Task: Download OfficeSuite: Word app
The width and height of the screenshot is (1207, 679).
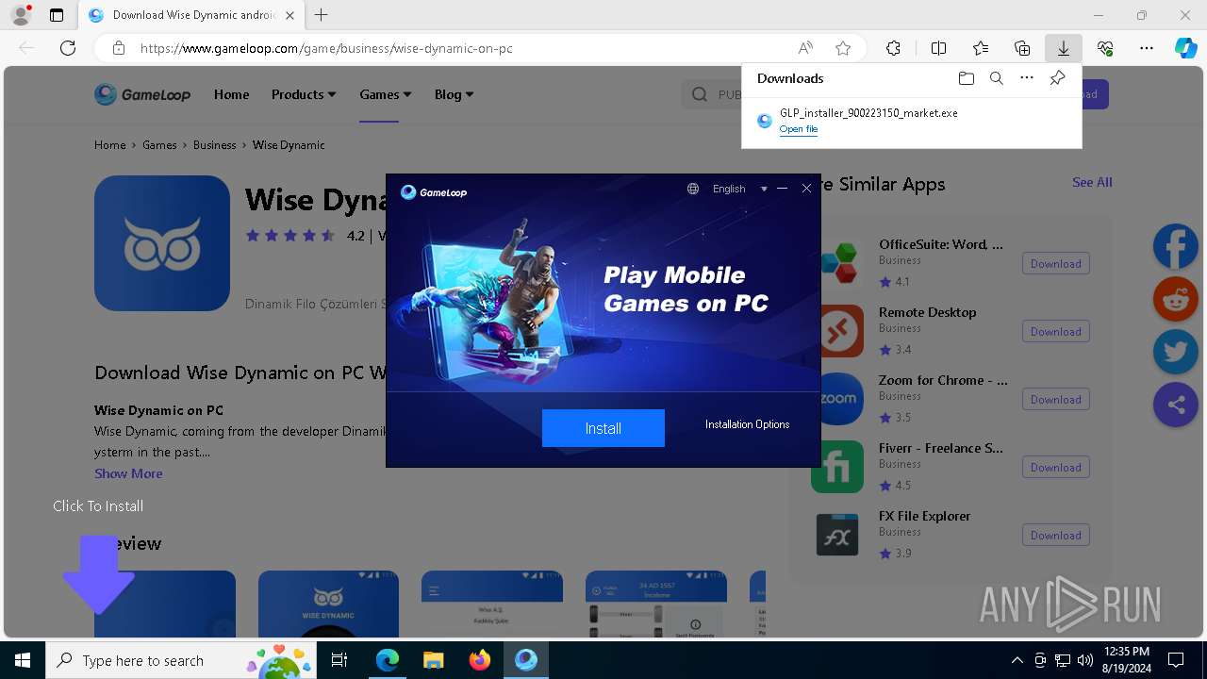Action: click(1055, 264)
